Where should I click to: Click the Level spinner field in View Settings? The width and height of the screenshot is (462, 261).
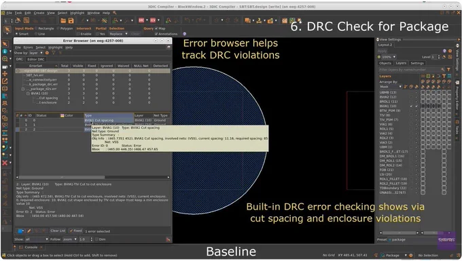tap(435, 57)
